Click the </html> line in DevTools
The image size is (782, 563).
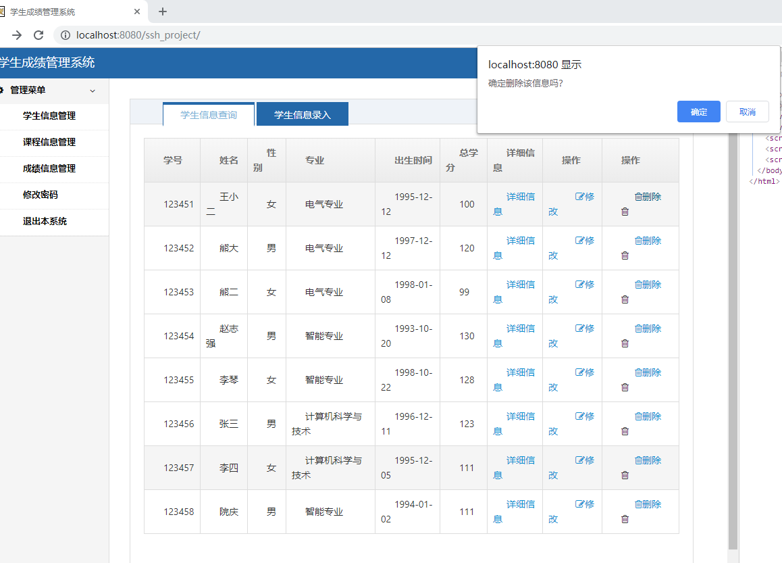point(764,181)
